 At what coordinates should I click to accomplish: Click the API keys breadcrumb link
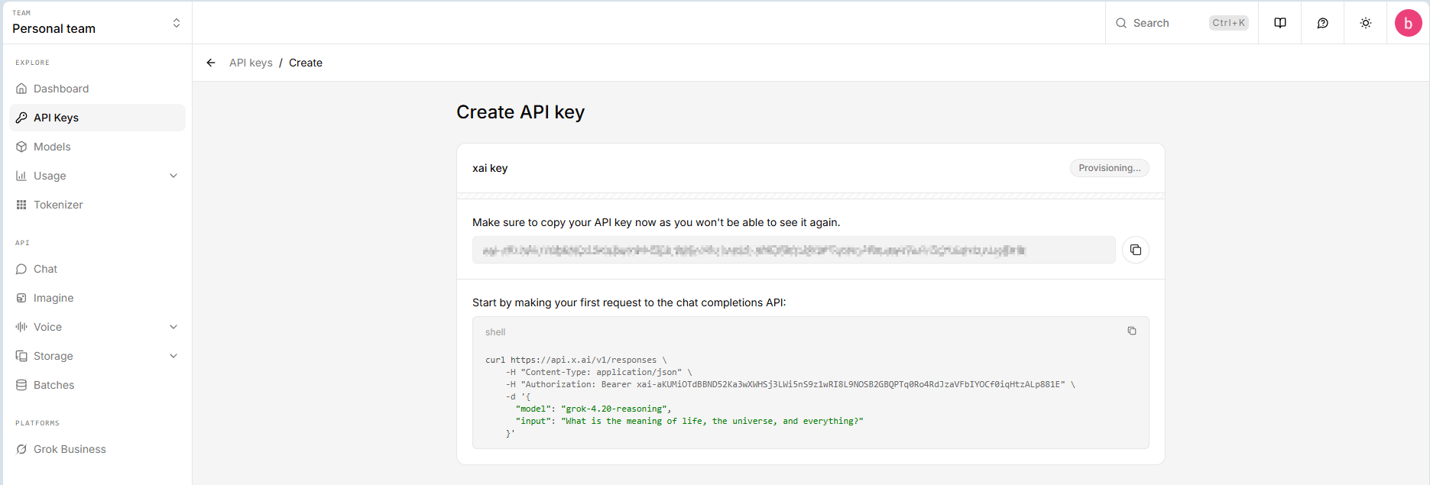(251, 63)
